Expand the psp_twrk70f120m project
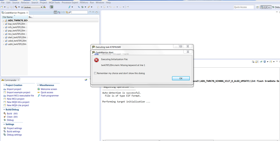Image resolution: width=280 pixels, height=141 pixels. point(4,31)
